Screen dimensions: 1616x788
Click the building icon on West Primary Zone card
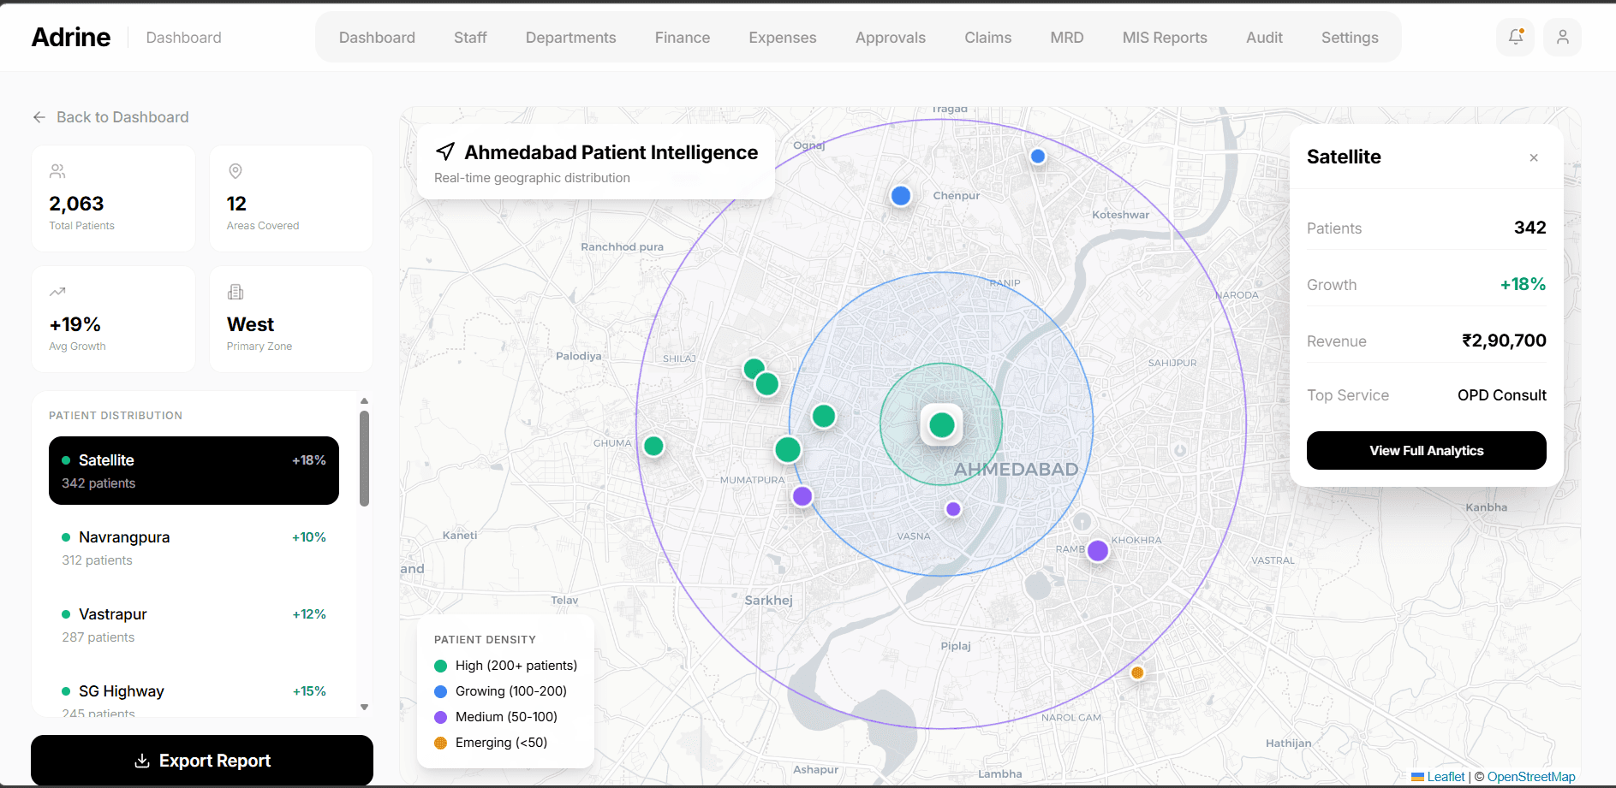pyautogui.click(x=235, y=292)
